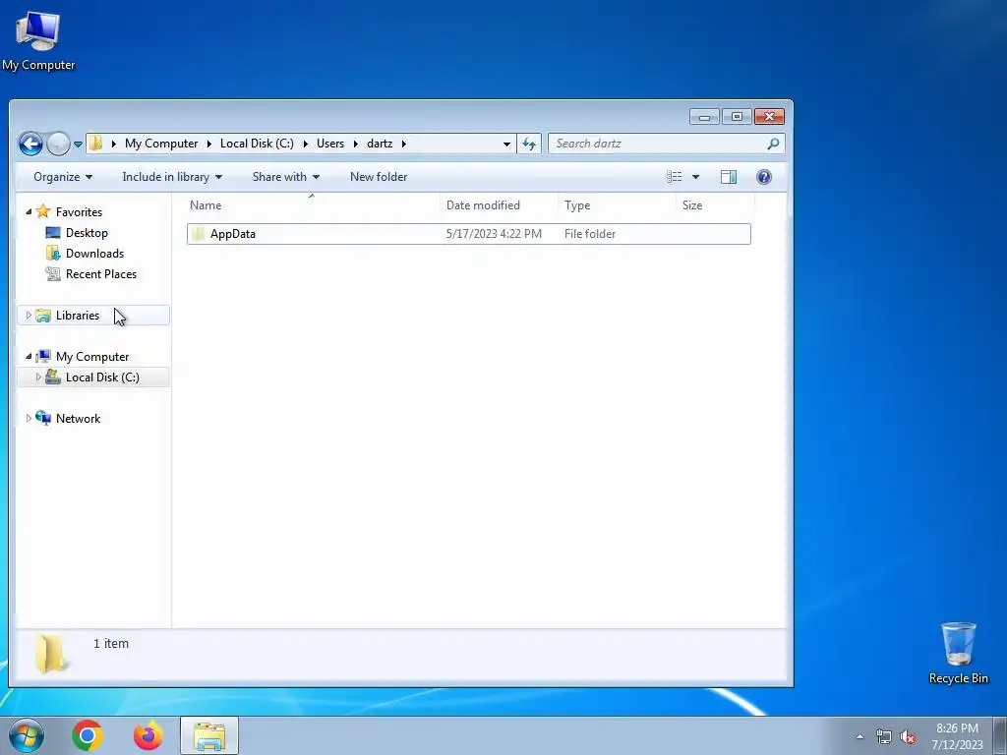
Task: Click Windows Explorer taskbar button
Action: point(209,735)
